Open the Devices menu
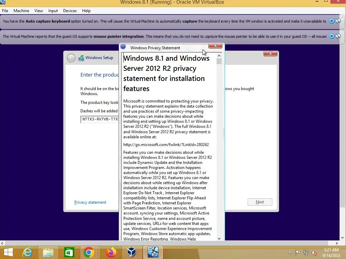The image size is (346, 259). (x=70, y=11)
